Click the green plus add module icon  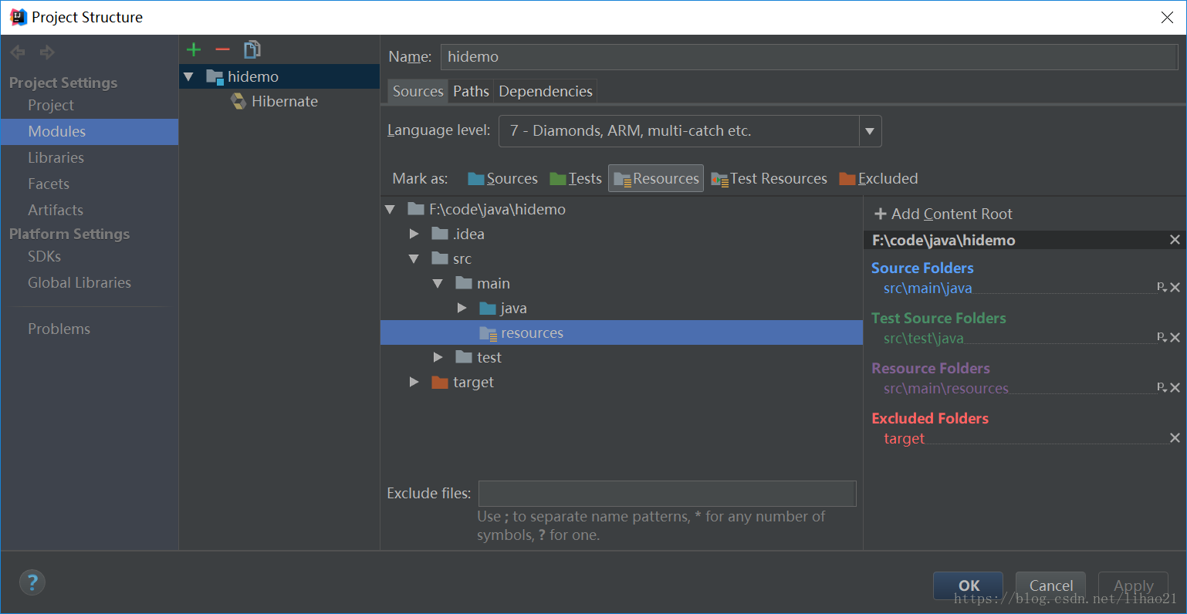pyautogui.click(x=194, y=50)
